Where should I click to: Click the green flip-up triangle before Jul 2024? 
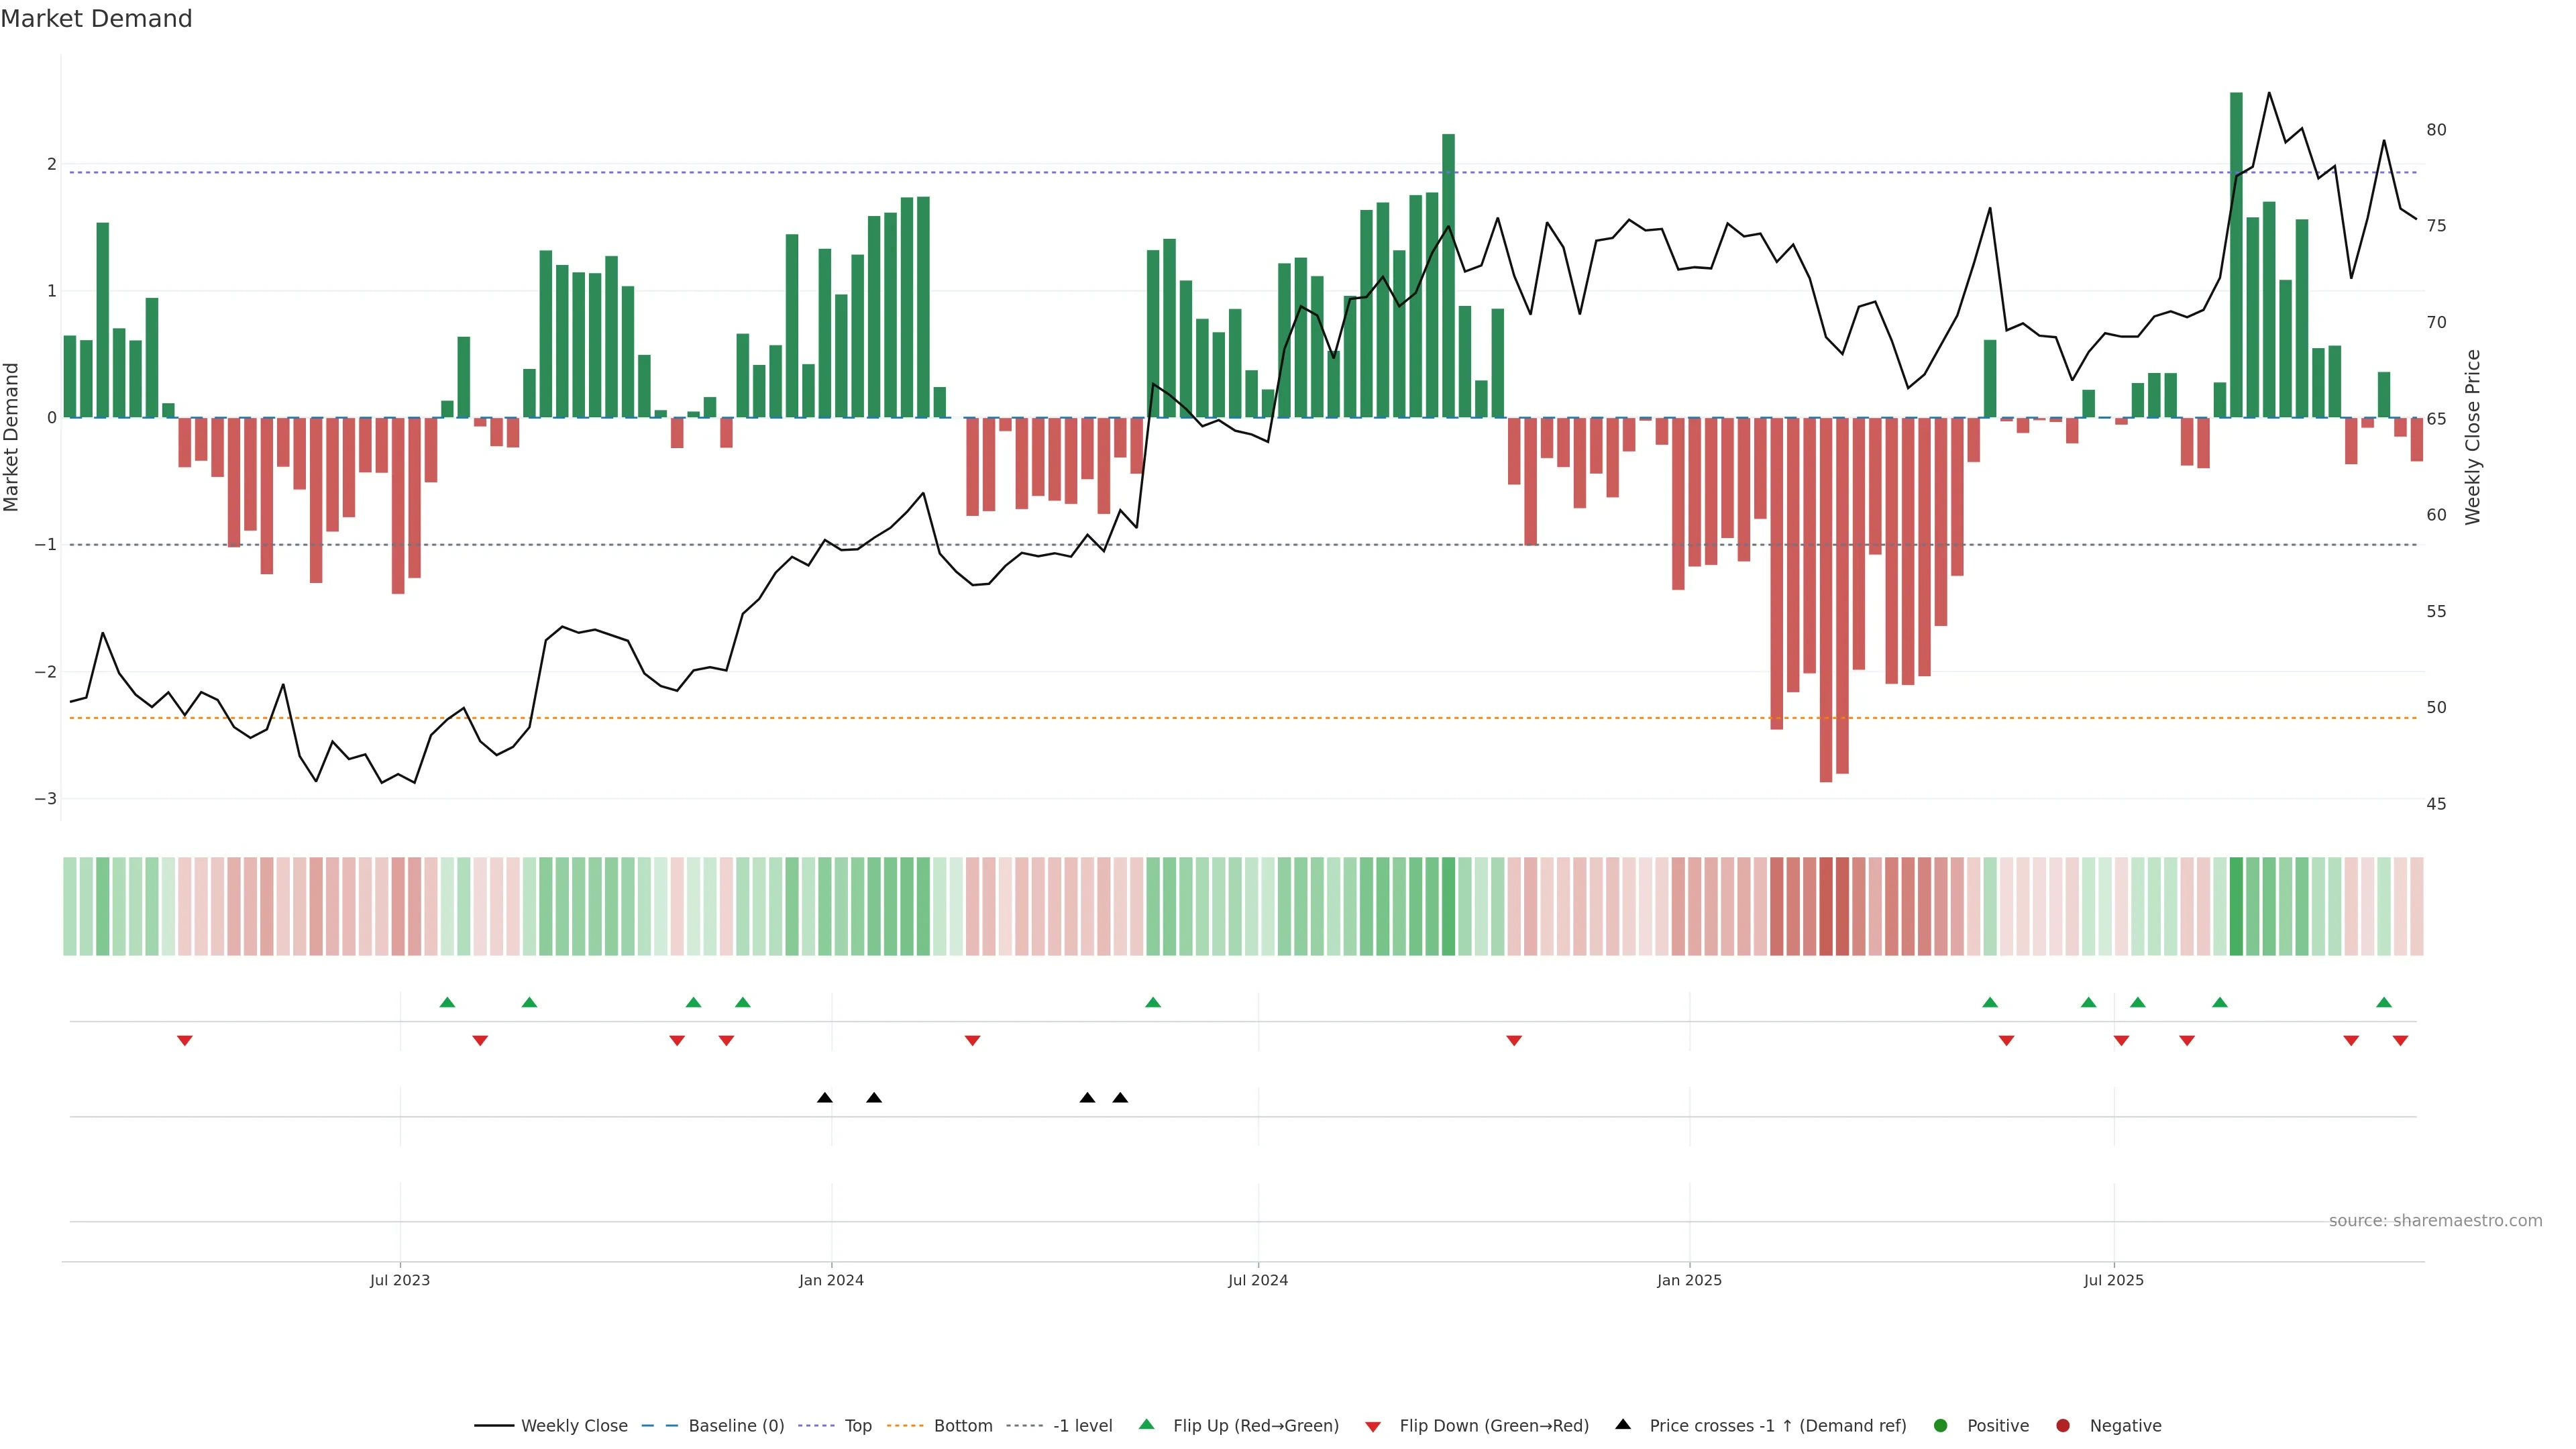click(1153, 1002)
